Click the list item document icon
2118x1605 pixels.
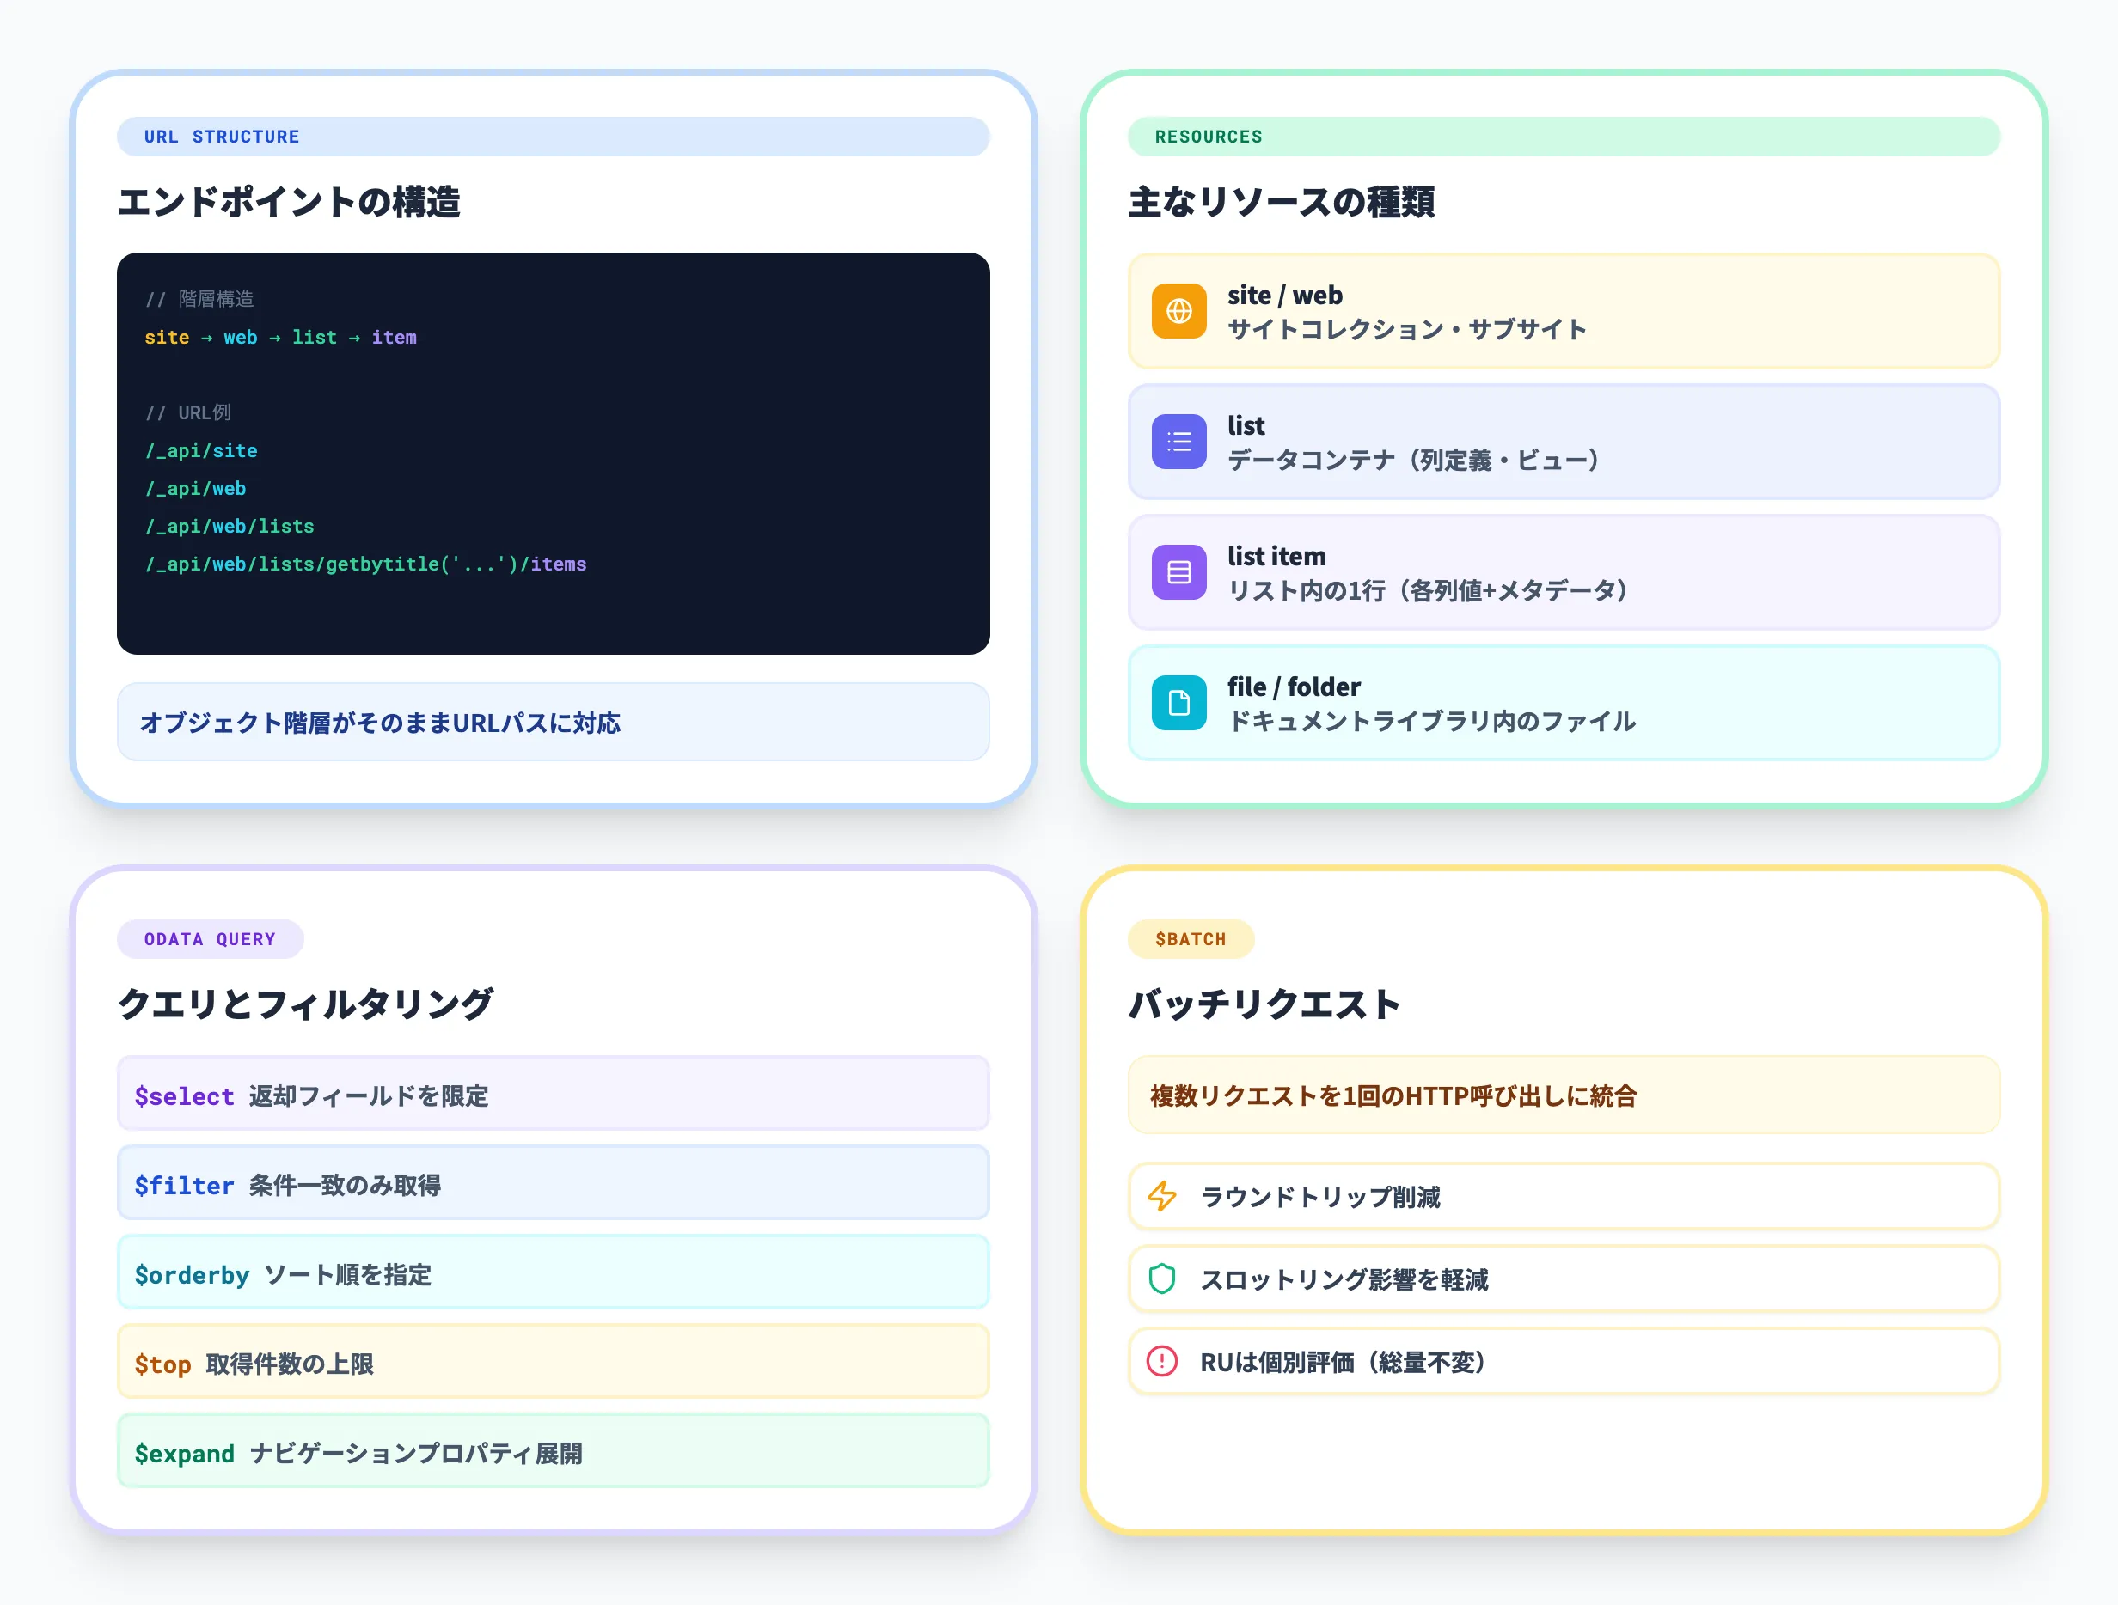(1178, 571)
